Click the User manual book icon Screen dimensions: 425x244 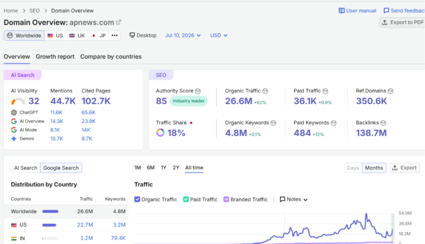342,10
